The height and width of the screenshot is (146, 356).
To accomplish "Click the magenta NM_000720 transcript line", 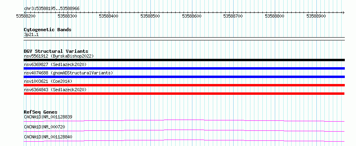I will point(184,130).
